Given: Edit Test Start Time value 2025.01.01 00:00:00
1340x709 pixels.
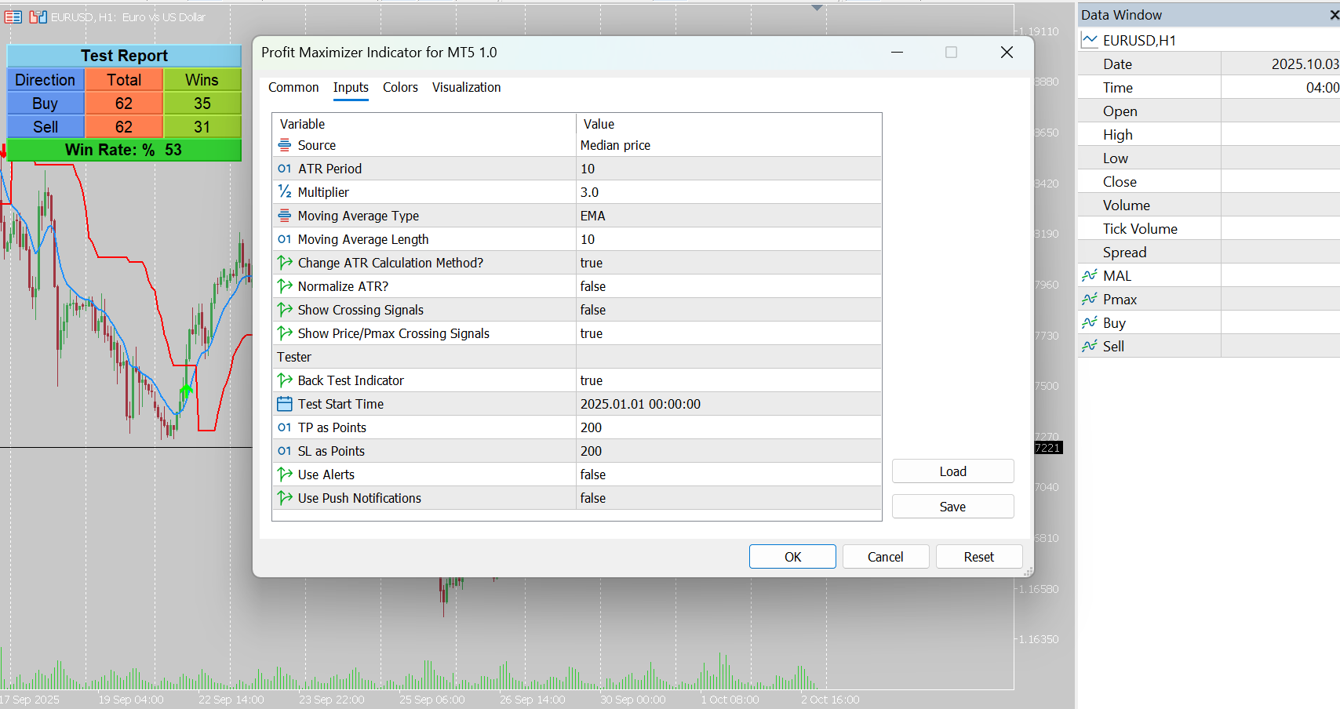Looking at the screenshot, I should tap(729, 404).
